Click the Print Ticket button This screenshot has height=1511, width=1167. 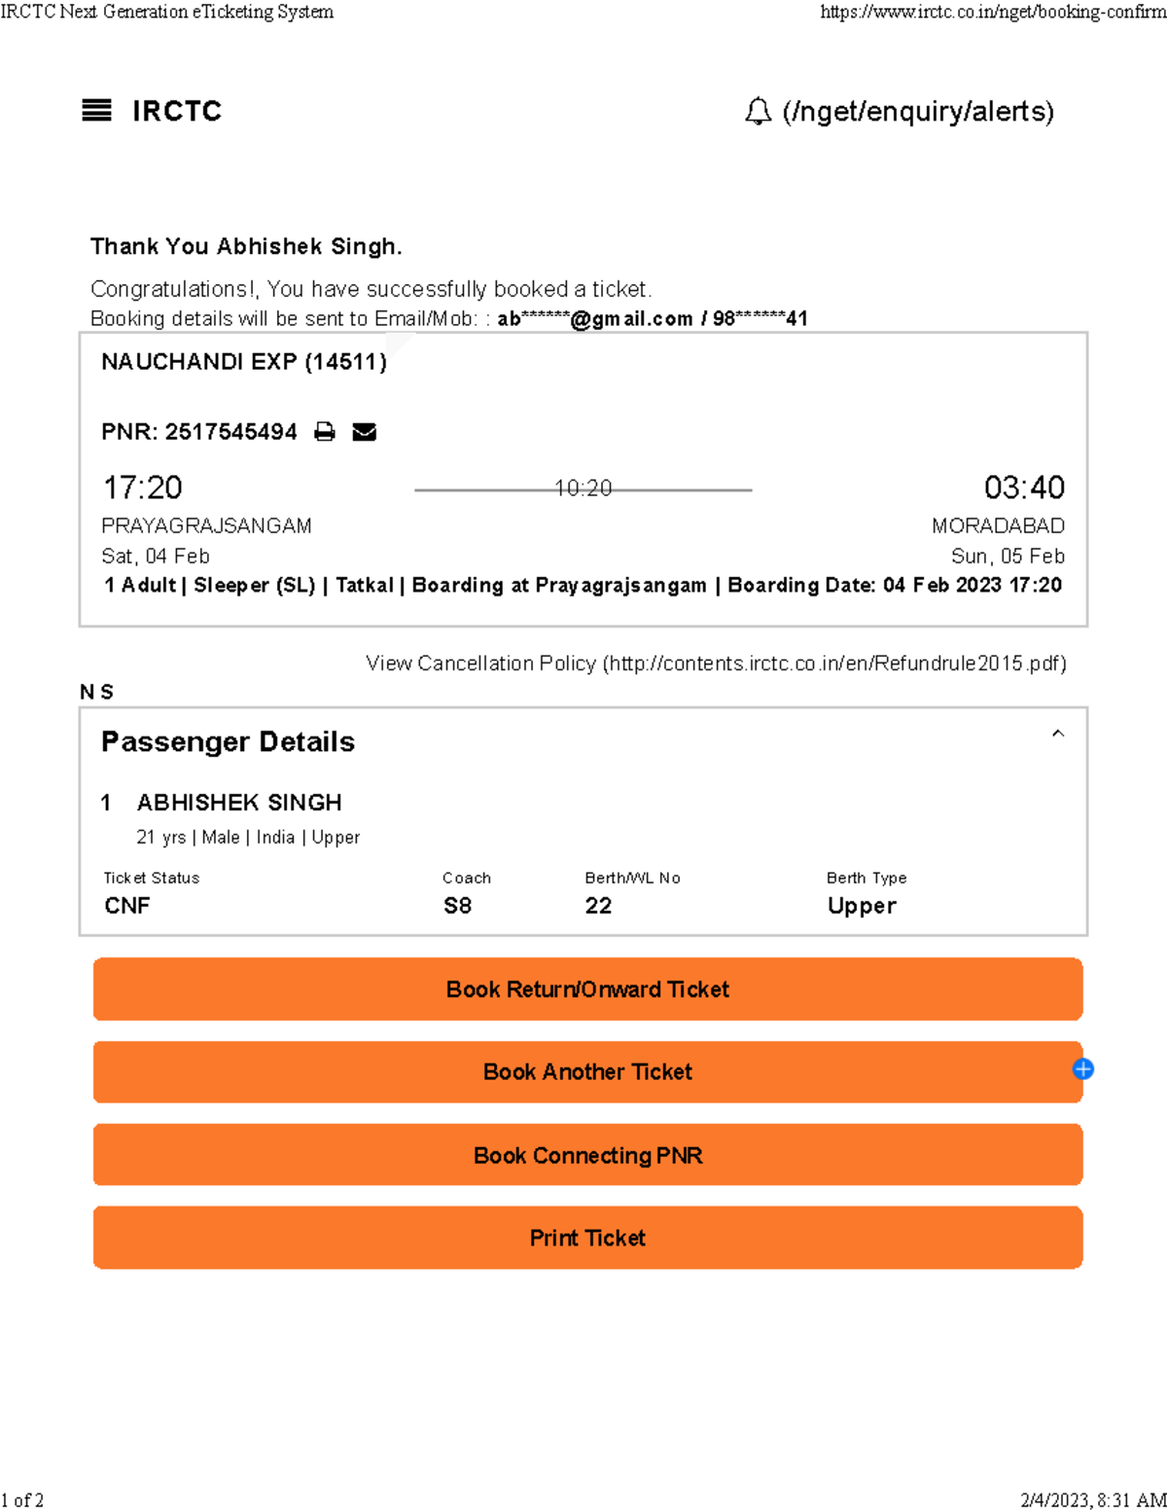[586, 1238]
